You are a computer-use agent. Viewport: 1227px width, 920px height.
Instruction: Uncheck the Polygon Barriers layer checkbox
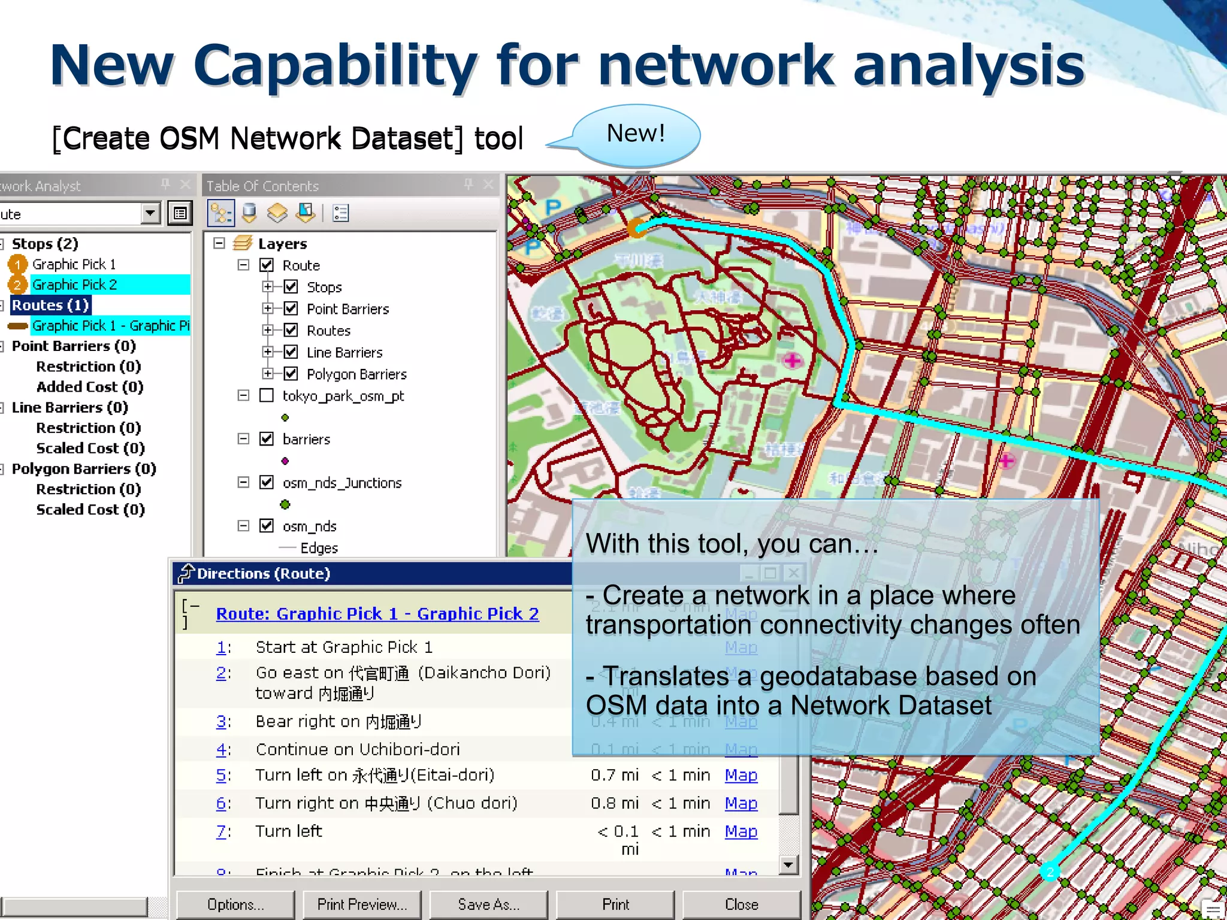click(x=291, y=374)
